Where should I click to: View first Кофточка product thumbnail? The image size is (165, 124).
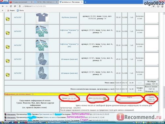(x=42, y=31)
